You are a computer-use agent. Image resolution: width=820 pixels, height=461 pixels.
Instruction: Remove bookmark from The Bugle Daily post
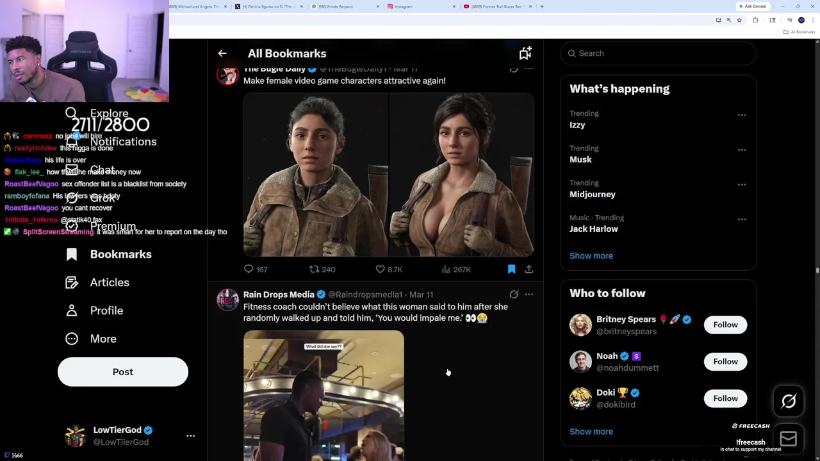point(511,270)
